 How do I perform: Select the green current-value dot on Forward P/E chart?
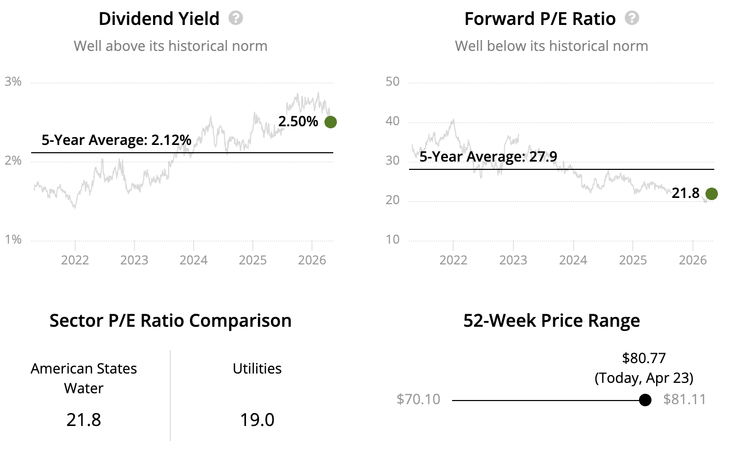712,194
